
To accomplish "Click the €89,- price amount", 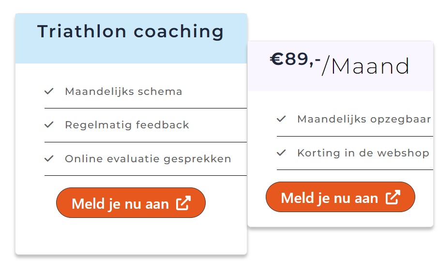I will click(x=295, y=60).
